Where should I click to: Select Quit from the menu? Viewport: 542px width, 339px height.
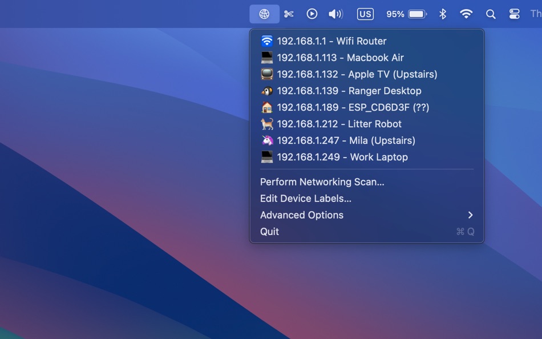(x=269, y=232)
